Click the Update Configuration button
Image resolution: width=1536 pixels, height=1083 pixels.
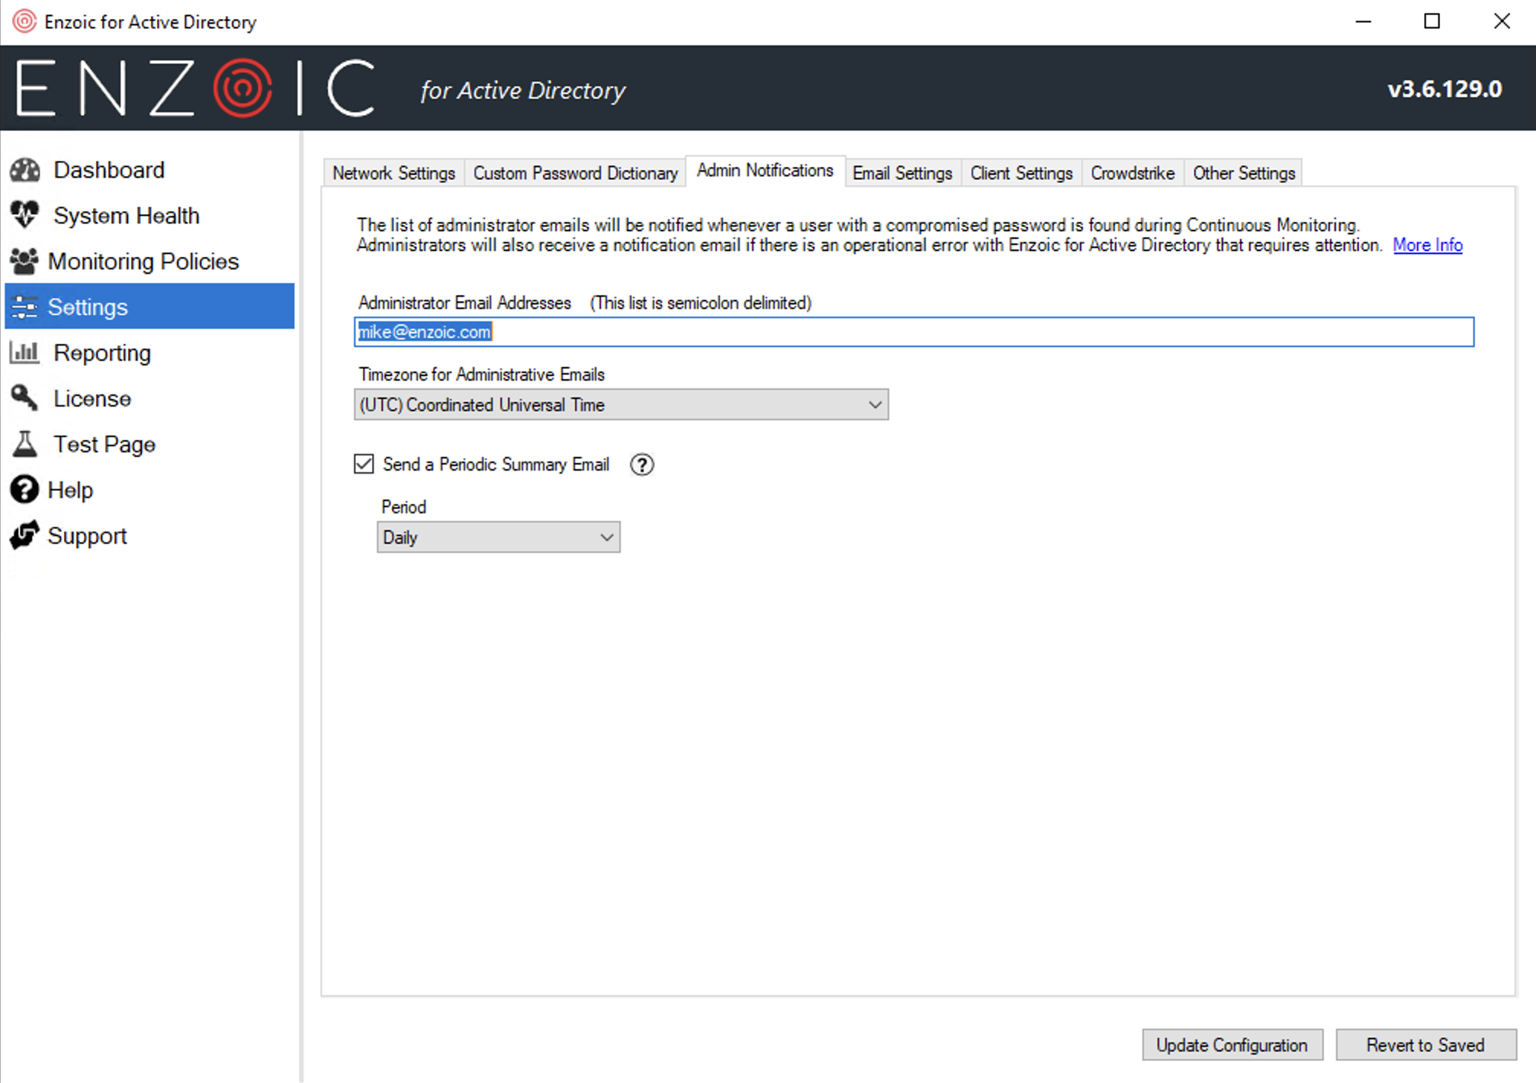[1232, 1045]
